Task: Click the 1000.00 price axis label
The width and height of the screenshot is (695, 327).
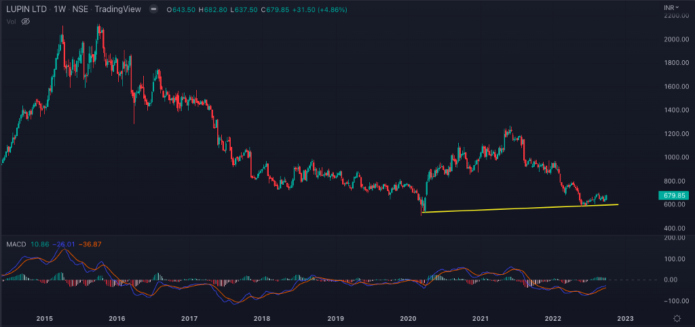Action: pos(676,157)
